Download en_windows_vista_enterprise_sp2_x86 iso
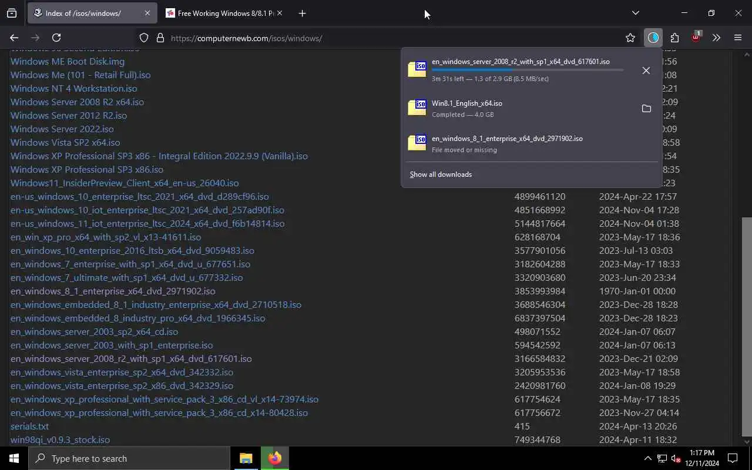 coord(122,385)
